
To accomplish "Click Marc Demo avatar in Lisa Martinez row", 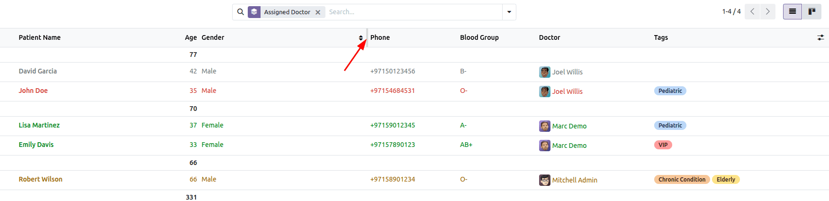I will [x=545, y=126].
